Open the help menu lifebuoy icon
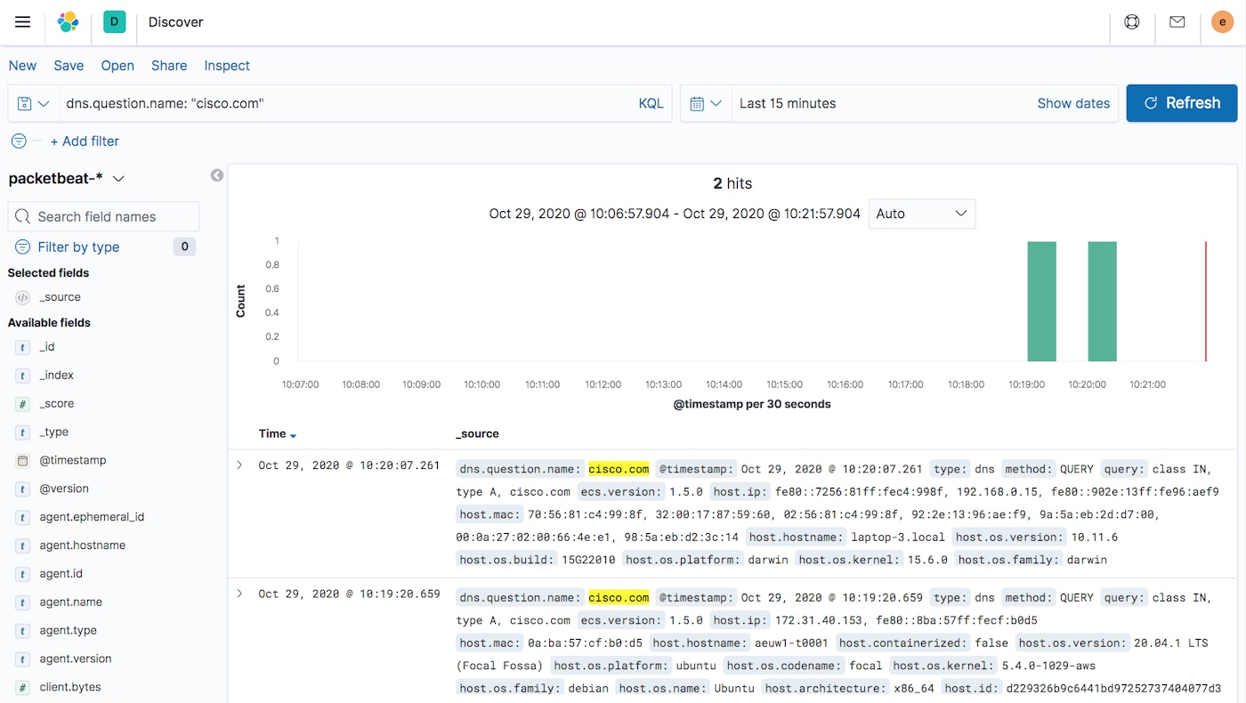 [x=1132, y=22]
